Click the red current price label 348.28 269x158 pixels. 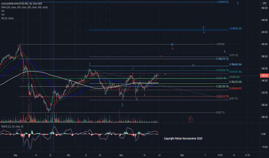point(264,76)
